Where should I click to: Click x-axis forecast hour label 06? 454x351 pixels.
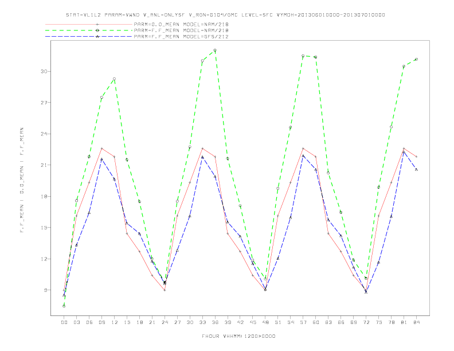89,322
